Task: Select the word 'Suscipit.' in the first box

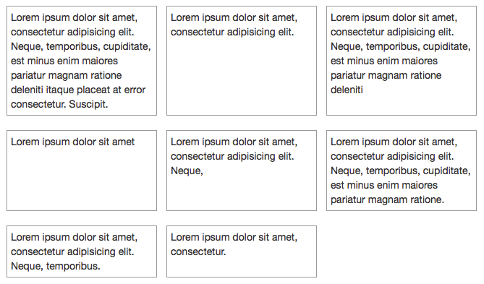Action: (x=88, y=104)
